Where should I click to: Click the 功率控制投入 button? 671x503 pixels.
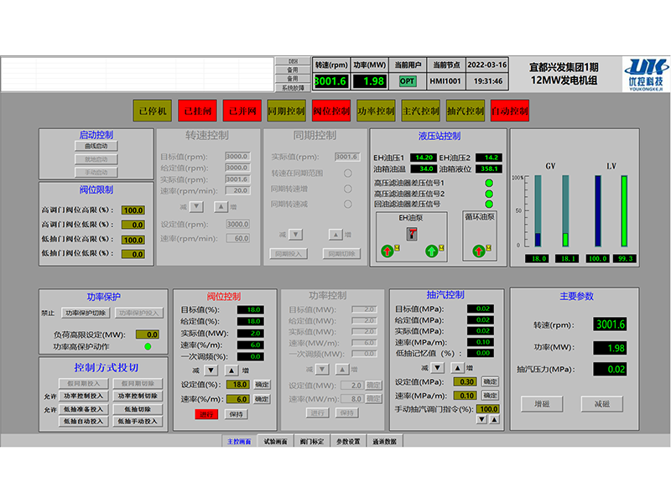[x=83, y=396]
